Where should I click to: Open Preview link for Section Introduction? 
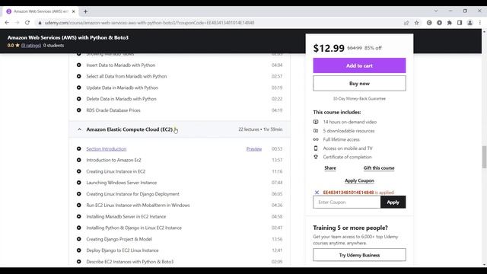tap(254, 149)
